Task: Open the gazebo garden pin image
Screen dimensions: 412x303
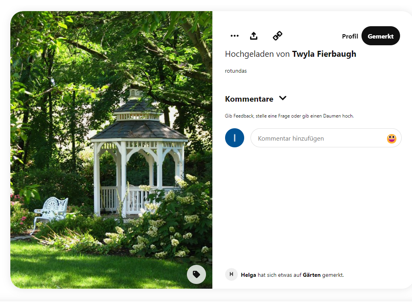Action: (x=111, y=150)
